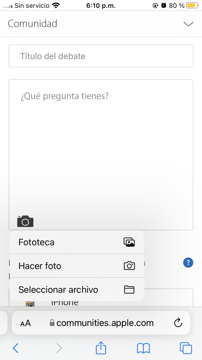The image size is (202, 360).
Task: Open the Safari share sheet
Action: tap(101, 348)
